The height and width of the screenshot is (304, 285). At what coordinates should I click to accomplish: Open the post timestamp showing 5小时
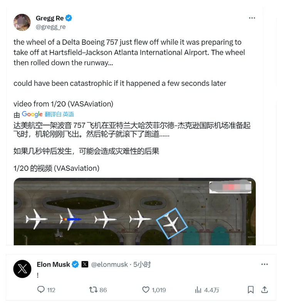click(x=142, y=264)
